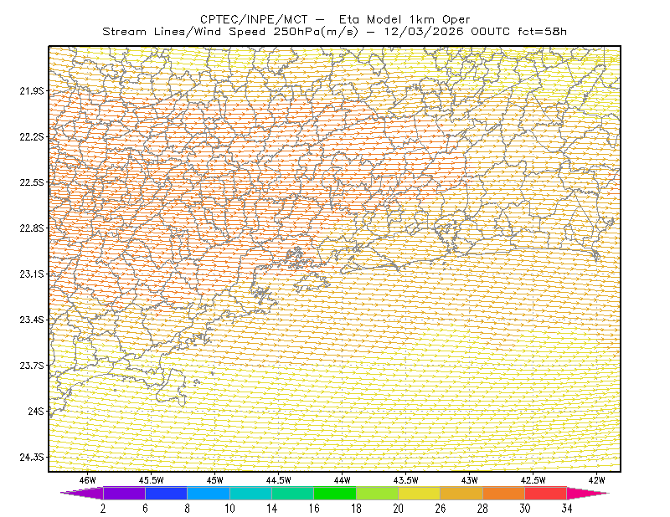
Task: Click the dark blue 6–8 colorbar segment
Action: pyautogui.click(x=166, y=493)
